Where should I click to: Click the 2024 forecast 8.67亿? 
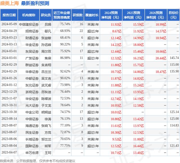point(117,31)
